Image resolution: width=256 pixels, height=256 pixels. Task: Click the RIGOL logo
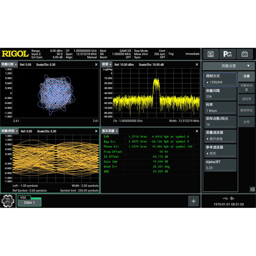pyautogui.click(x=15, y=54)
